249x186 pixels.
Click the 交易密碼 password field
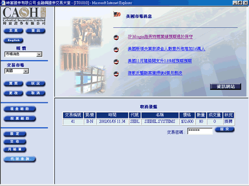click(200, 131)
